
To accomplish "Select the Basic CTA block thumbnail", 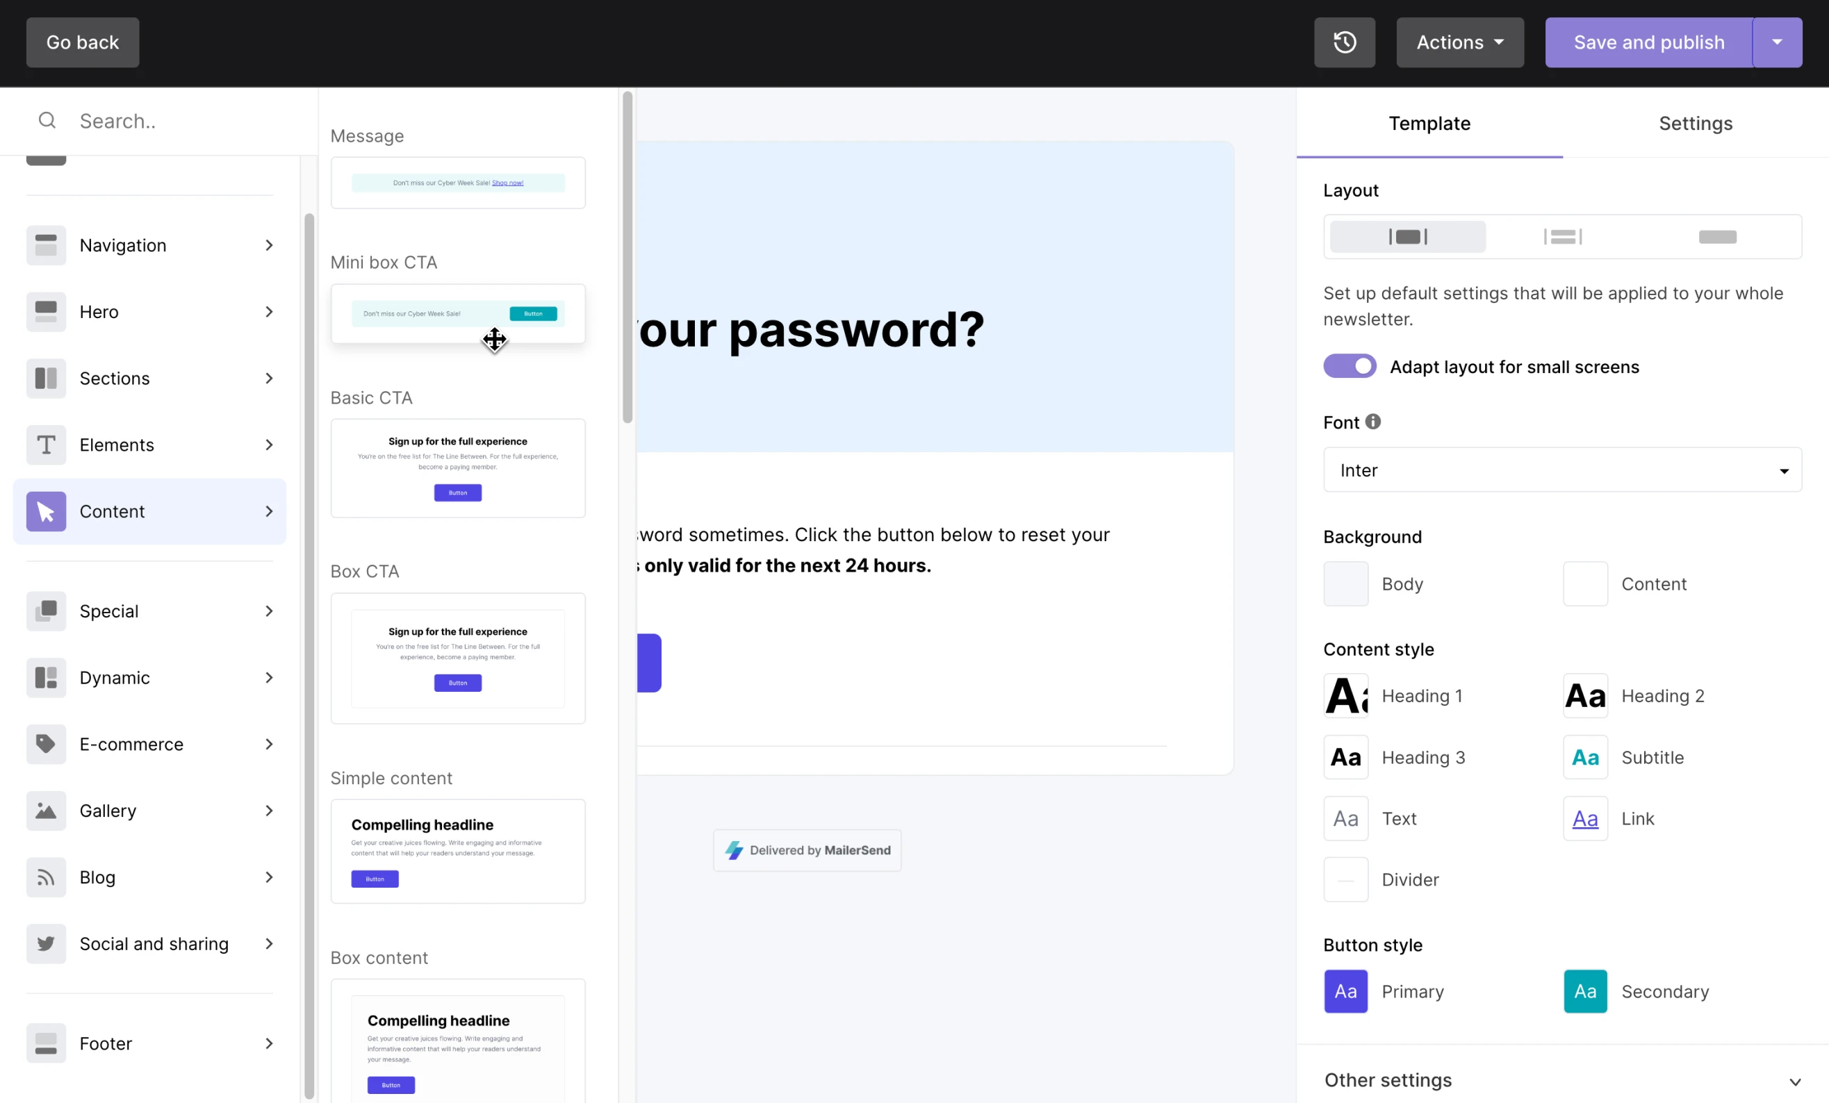I will pos(458,469).
